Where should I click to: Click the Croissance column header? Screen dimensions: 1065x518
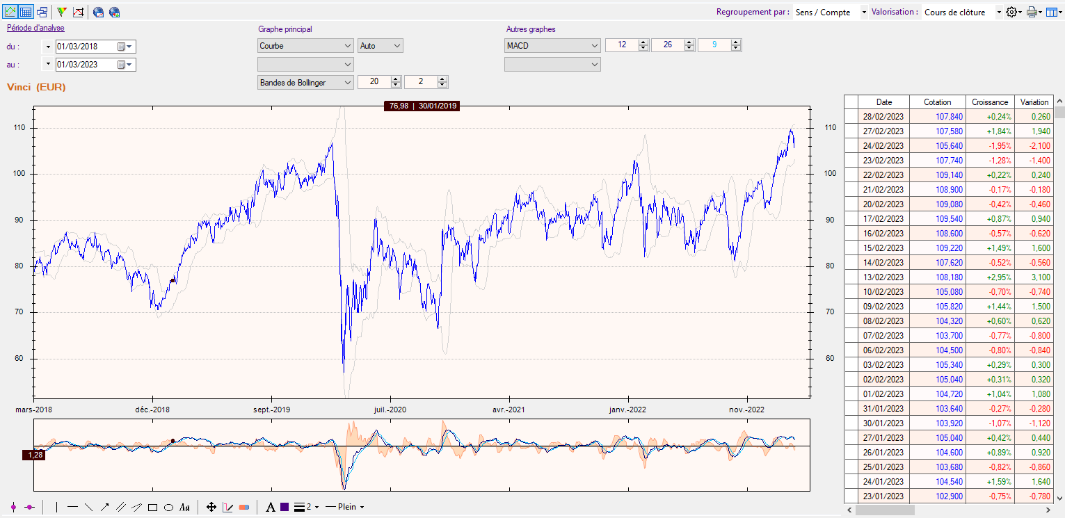[990, 102]
